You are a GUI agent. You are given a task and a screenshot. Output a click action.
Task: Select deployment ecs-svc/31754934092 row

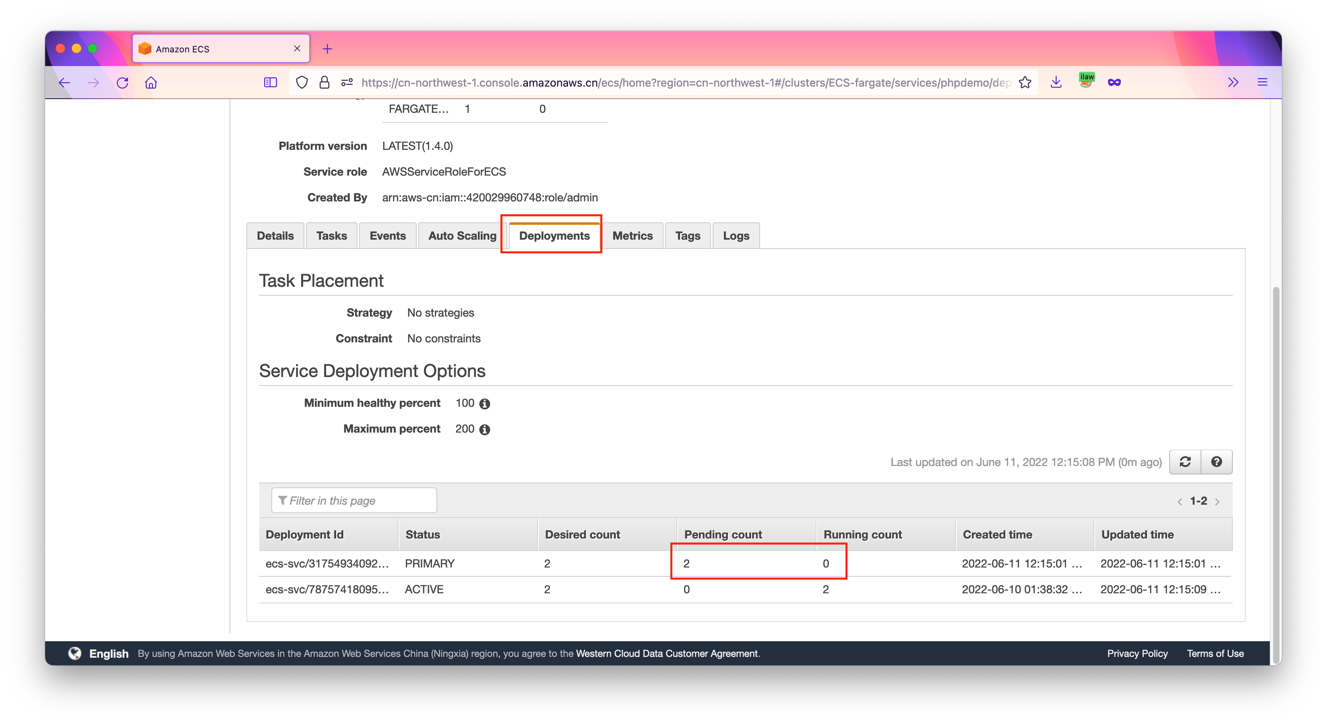coord(745,564)
